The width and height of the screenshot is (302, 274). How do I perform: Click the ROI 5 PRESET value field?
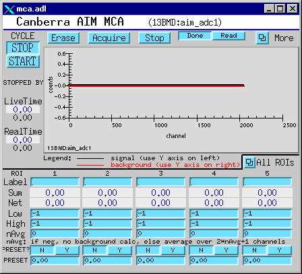point(267,261)
